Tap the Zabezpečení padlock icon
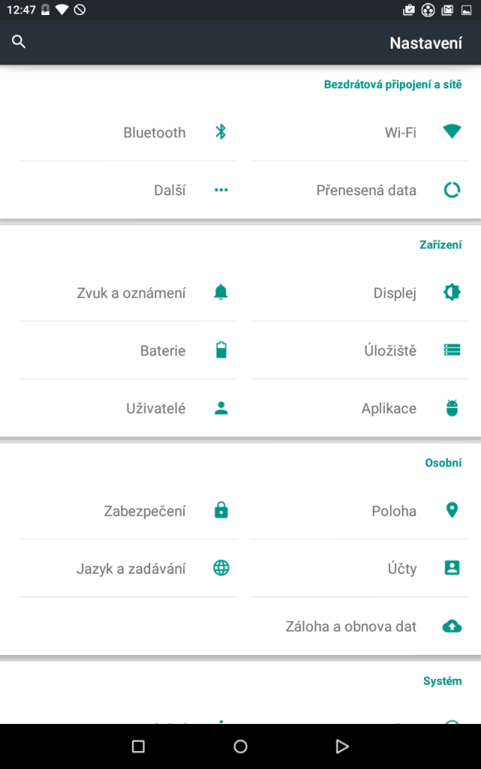This screenshot has height=769, width=481. (x=222, y=511)
